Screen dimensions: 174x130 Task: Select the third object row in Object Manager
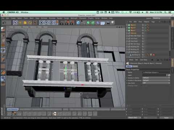[x=133, y=30]
